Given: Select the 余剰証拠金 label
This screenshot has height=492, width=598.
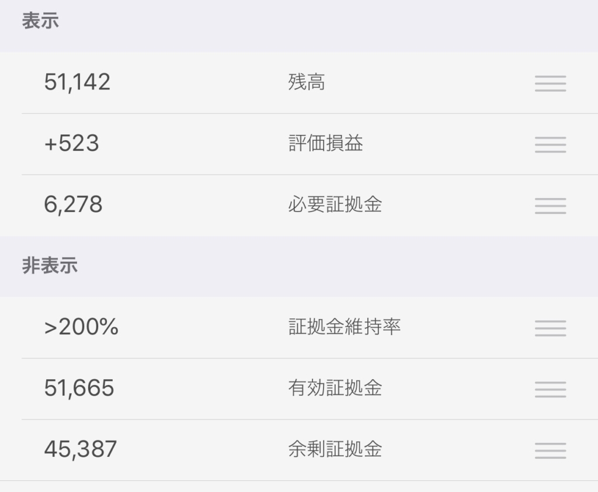Looking at the screenshot, I should click(335, 449).
